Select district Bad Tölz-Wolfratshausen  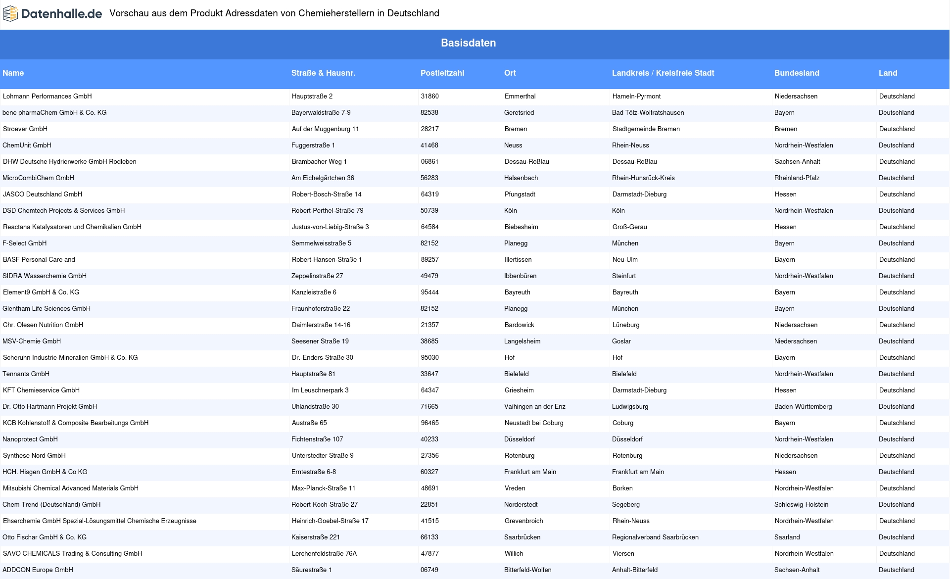tap(648, 113)
